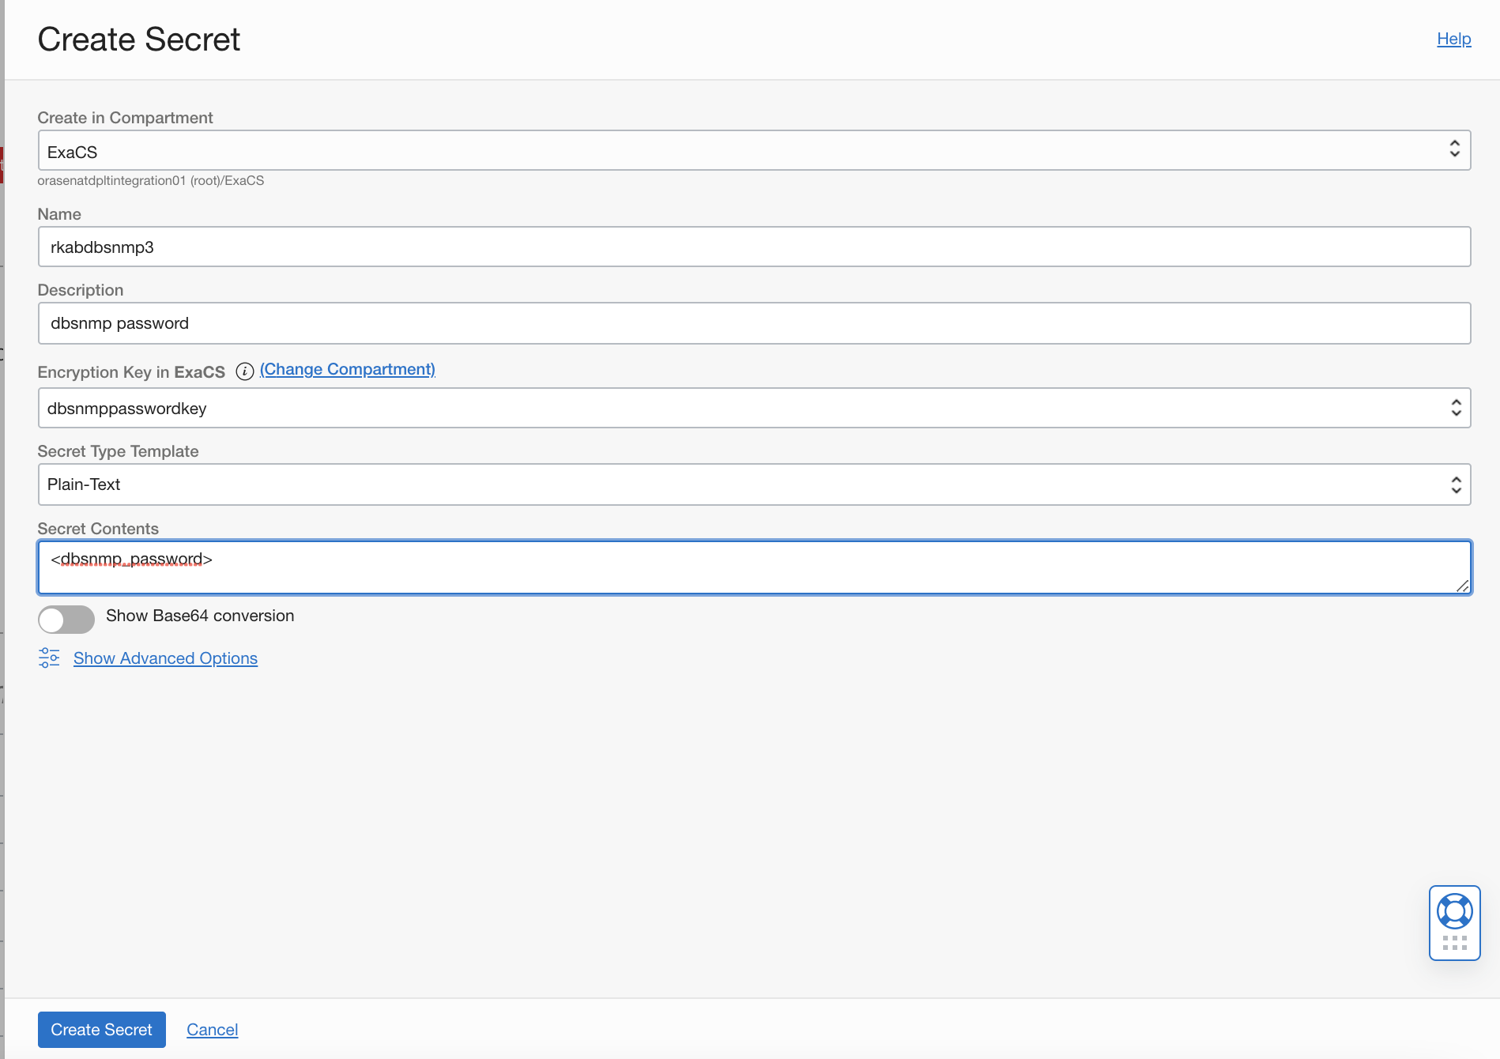Open the Create in Compartment dropdown
The height and width of the screenshot is (1059, 1500).
(x=743, y=150)
